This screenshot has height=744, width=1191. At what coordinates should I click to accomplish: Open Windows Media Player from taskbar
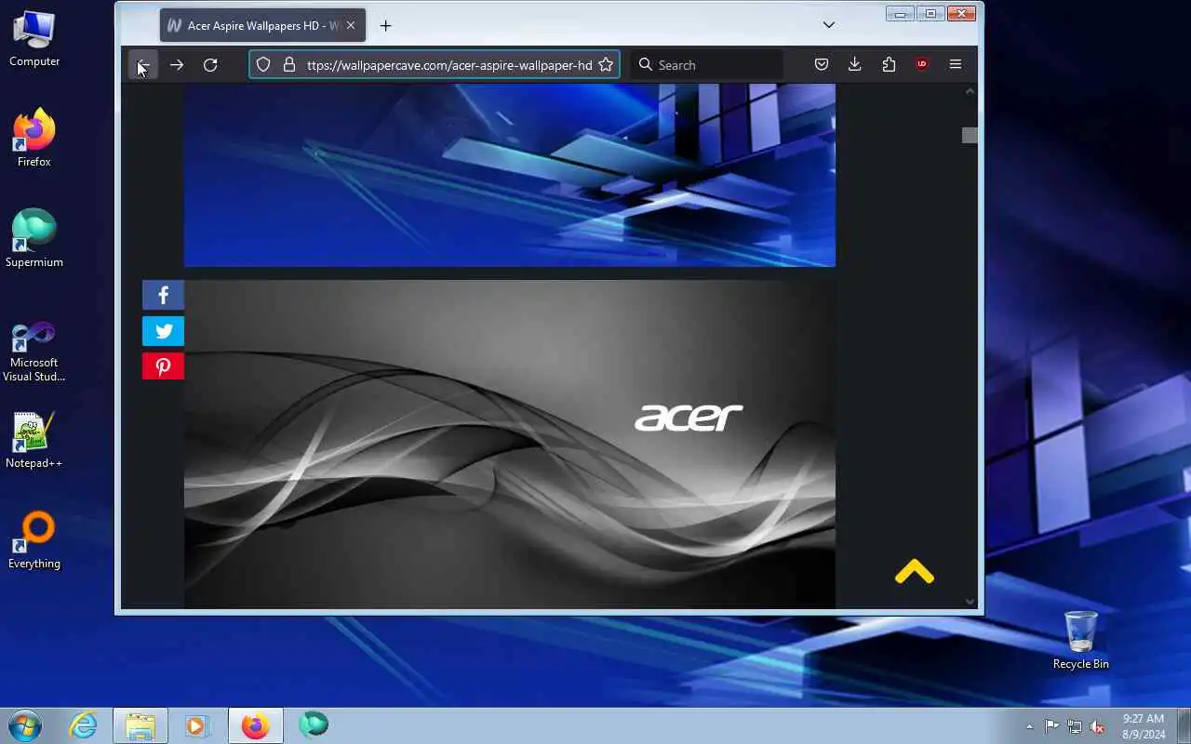(x=197, y=725)
